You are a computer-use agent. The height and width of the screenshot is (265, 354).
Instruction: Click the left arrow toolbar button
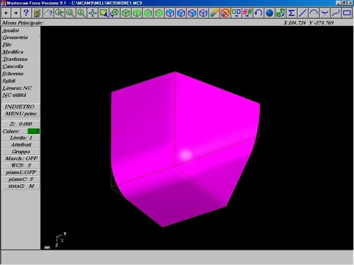(6, 13)
